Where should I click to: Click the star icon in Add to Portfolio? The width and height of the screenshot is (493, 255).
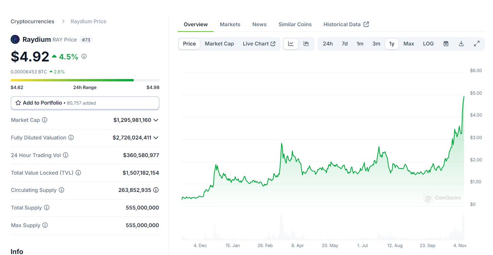[x=19, y=103]
